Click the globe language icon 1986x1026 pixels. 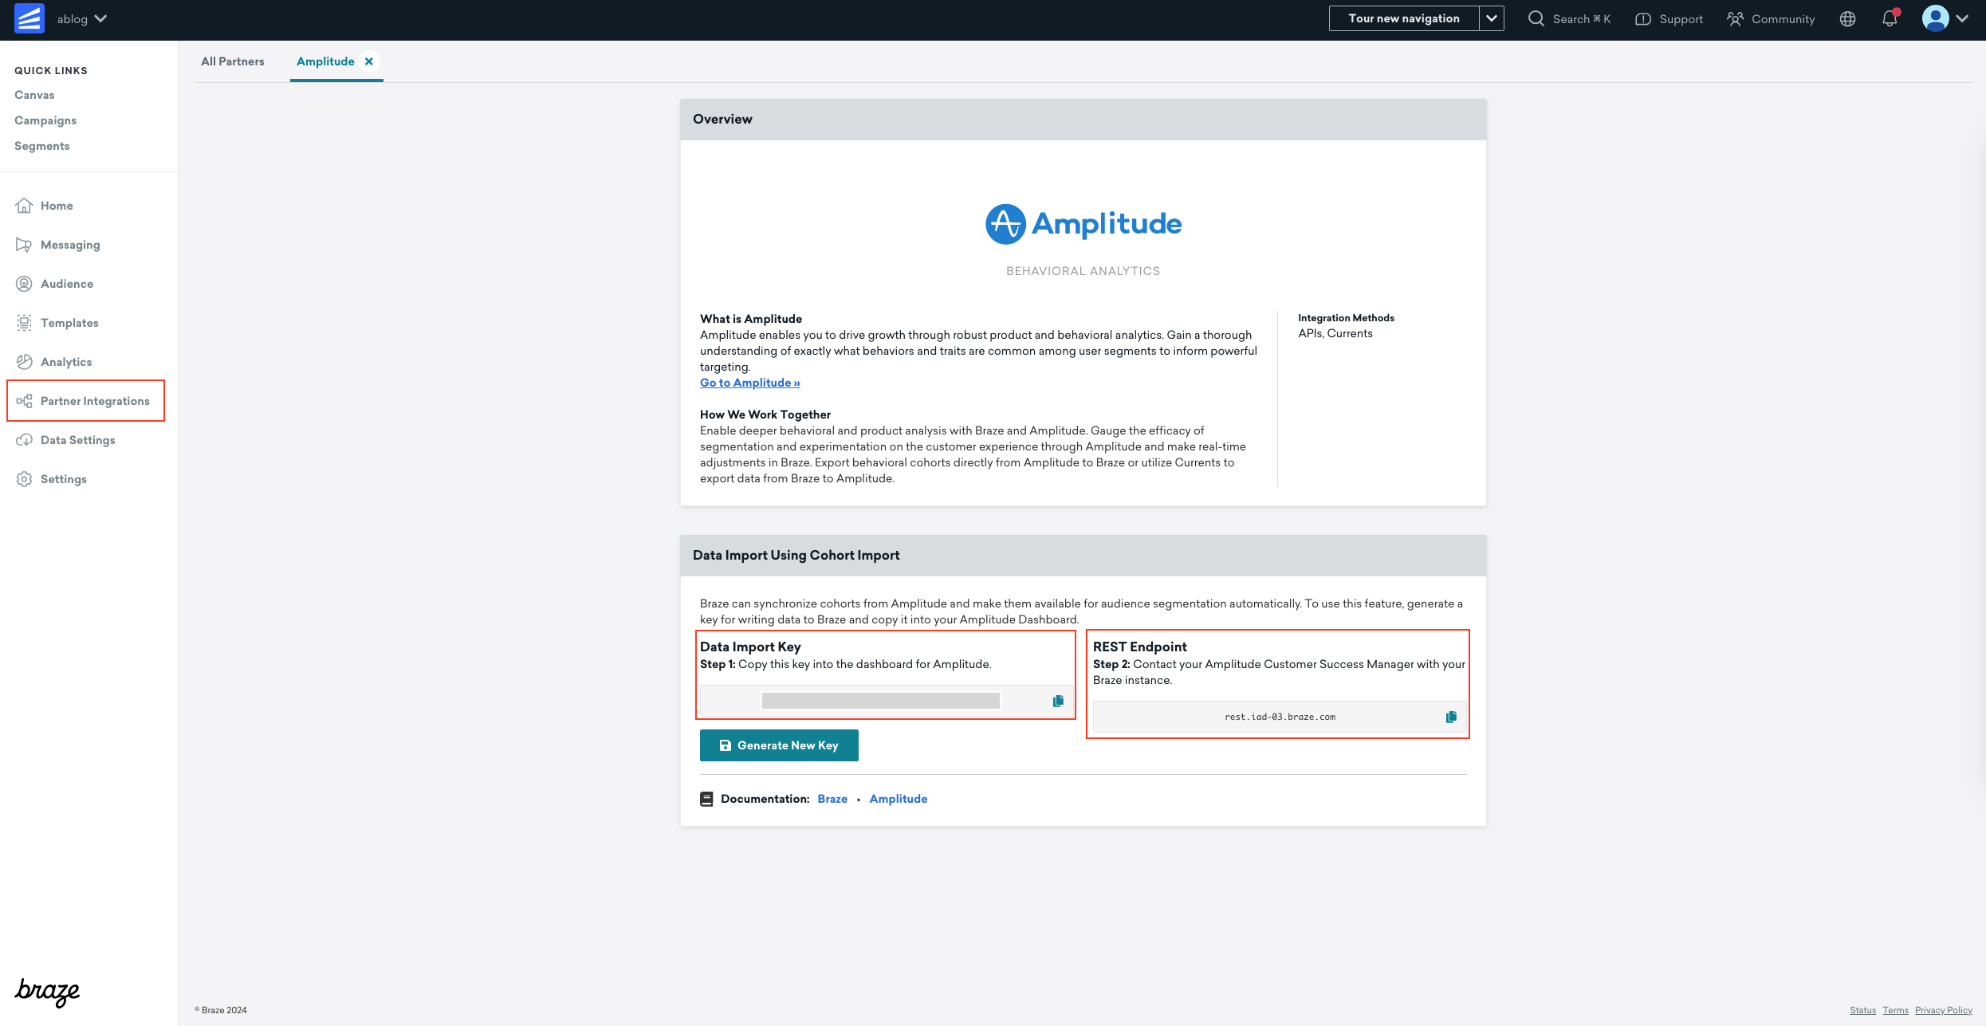tap(1847, 19)
